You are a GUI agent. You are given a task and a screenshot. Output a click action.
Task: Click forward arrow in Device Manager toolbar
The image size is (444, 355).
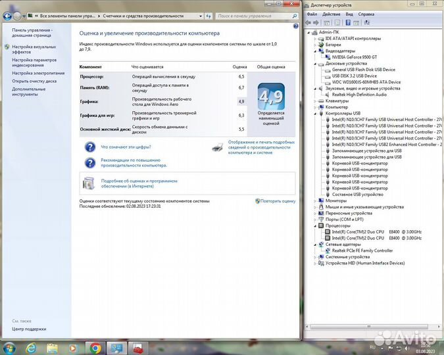[x=316, y=22]
